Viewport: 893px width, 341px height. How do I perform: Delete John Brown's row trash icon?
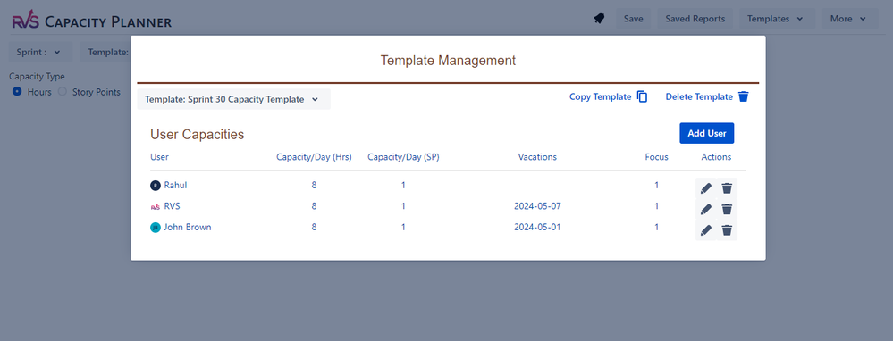pos(727,230)
